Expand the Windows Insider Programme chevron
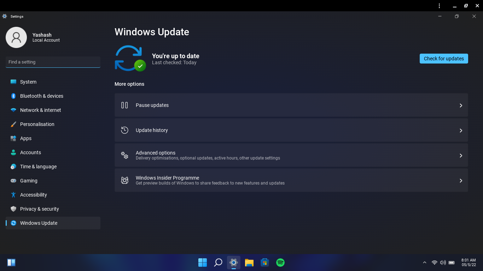 pos(461,180)
